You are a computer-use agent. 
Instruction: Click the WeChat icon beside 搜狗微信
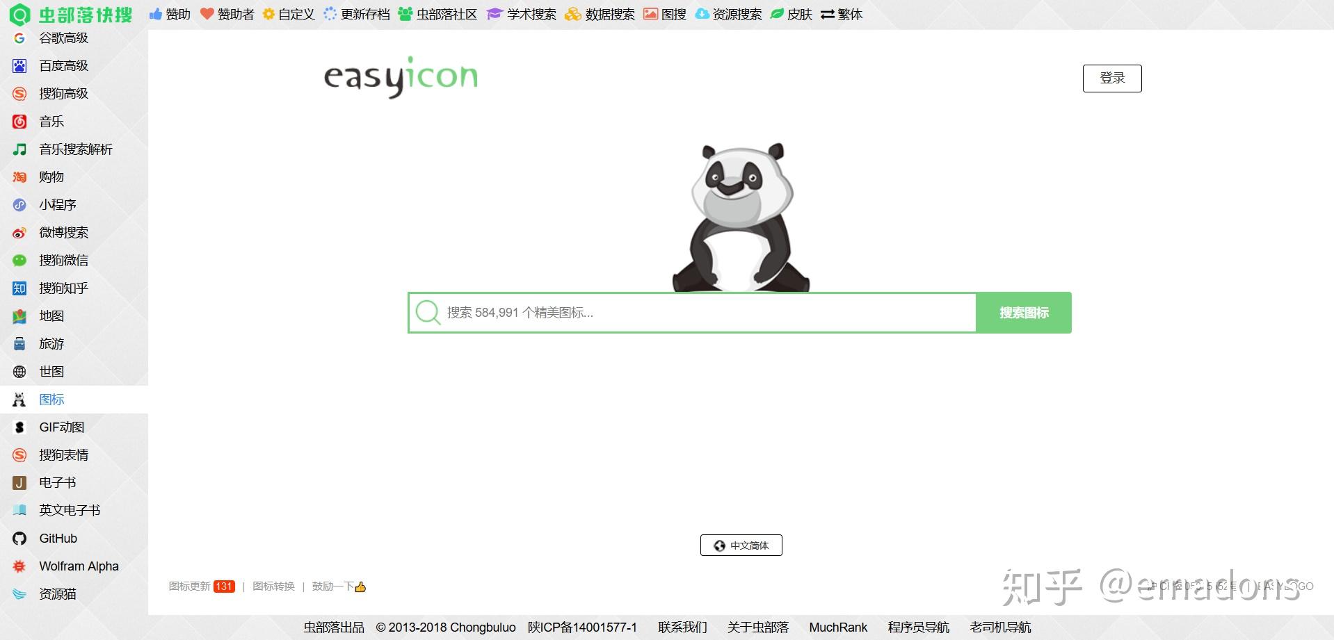pos(19,261)
